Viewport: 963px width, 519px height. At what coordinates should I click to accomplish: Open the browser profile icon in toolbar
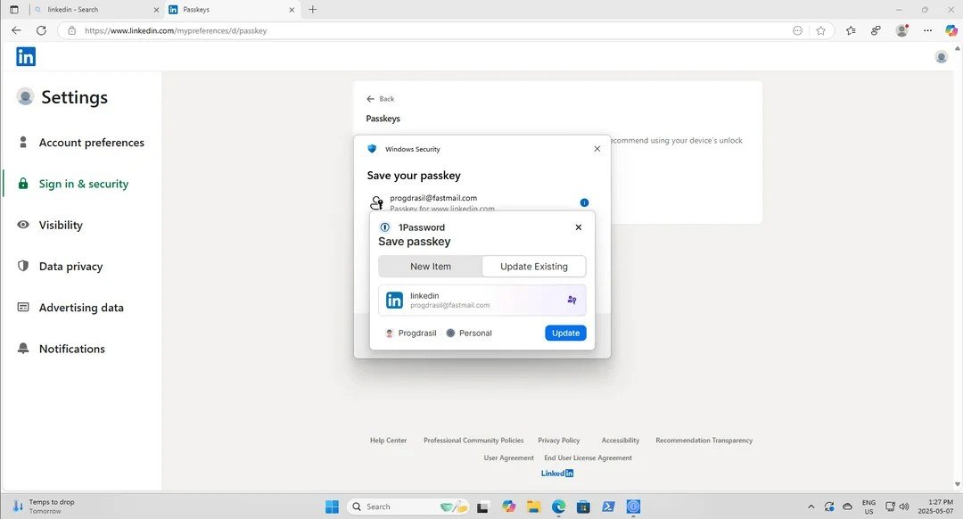[x=901, y=30]
